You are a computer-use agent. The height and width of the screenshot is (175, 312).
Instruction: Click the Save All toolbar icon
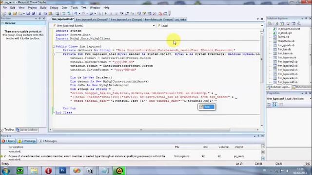33,14
